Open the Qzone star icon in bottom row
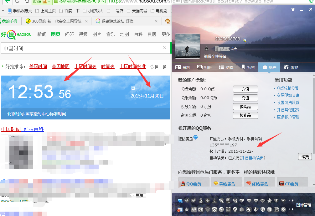Screen dimensions: 315x216 187,209
